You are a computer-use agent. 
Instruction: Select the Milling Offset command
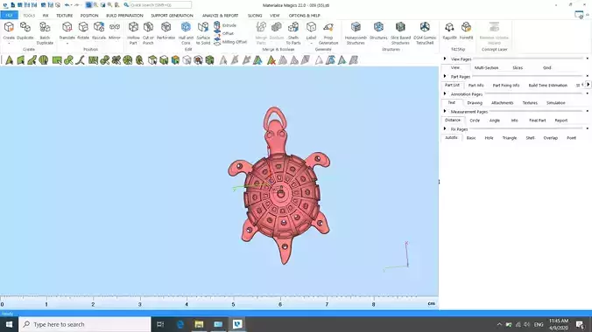pos(230,42)
